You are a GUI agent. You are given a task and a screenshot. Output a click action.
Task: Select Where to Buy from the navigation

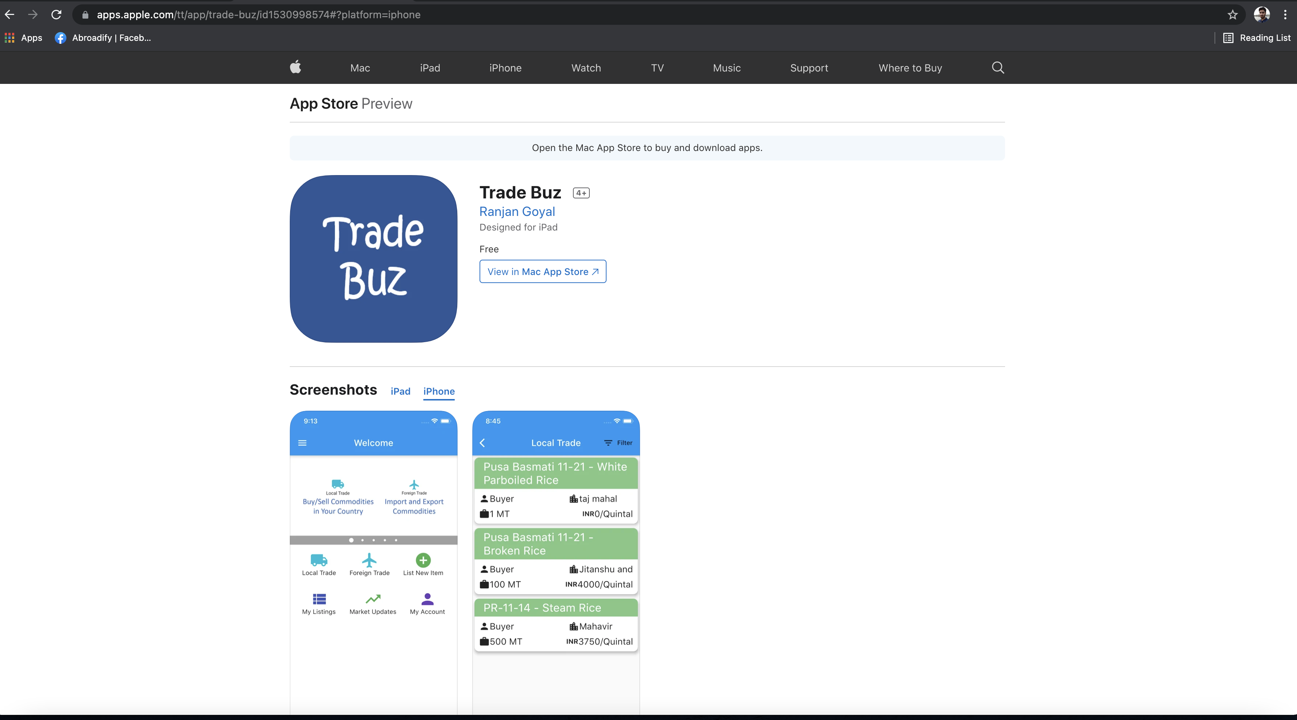(910, 68)
